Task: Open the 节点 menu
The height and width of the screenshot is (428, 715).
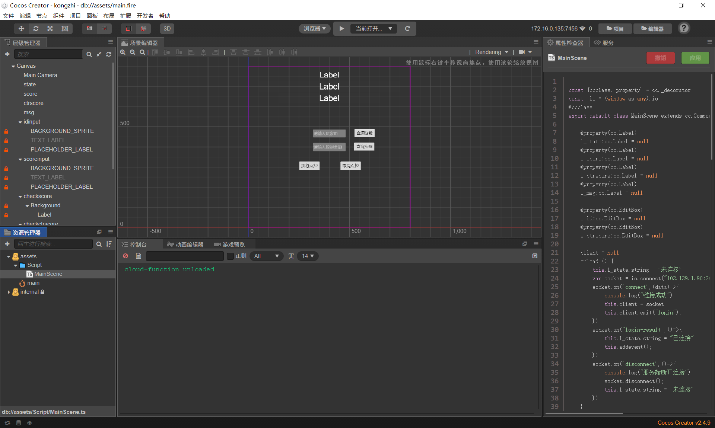Action: [x=42, y=16]
